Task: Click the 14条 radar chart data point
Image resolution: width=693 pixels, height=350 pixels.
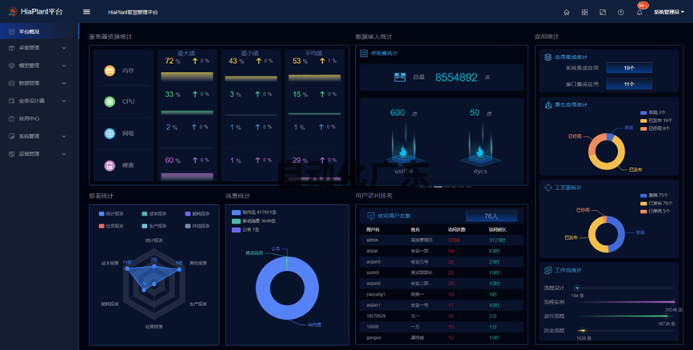Action: 127,268
